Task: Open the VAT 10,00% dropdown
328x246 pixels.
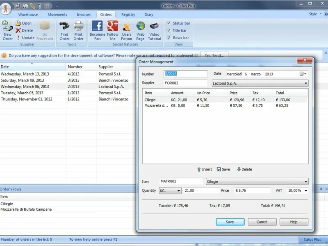Action: pyautogui.click(x=306, y=191)
